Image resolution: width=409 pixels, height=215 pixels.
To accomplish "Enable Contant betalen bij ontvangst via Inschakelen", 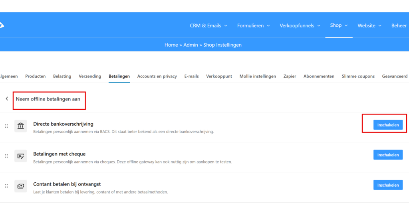I will pos(388,185).
